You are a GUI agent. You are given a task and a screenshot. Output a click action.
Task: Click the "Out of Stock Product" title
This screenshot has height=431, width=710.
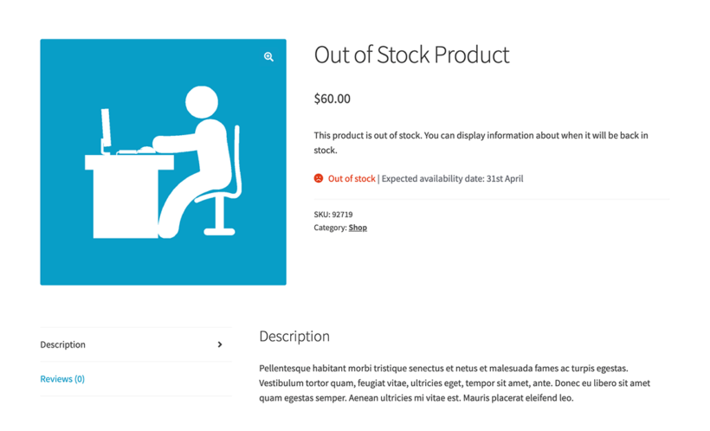(x=411, y=55)
